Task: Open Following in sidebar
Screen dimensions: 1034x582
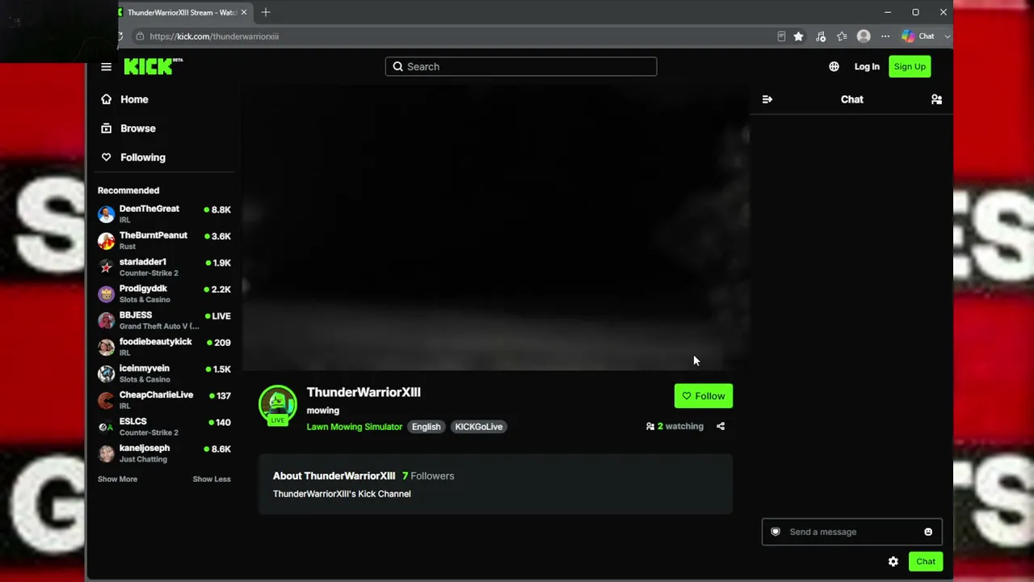Action: click(142, 158)
